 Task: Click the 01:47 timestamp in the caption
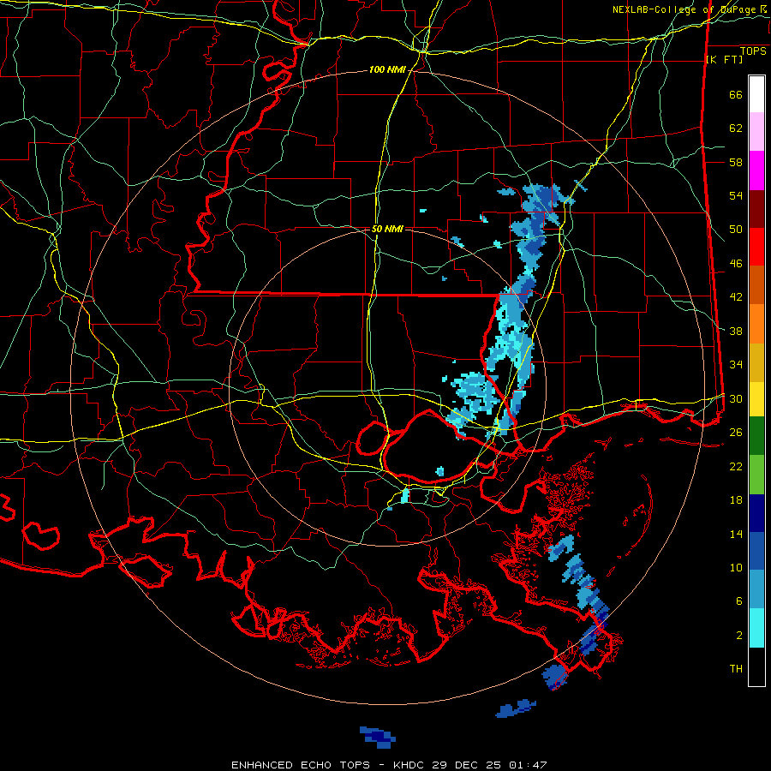click(528, 765)
